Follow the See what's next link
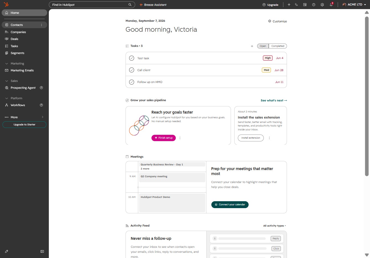The image size is (370, 258). click(x=274, y=100)
